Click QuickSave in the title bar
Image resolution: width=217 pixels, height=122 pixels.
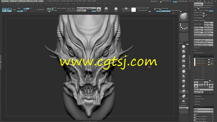[154, 1]
